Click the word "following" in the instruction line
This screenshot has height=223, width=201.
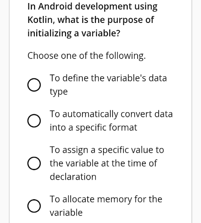click(x=126, y=56)
